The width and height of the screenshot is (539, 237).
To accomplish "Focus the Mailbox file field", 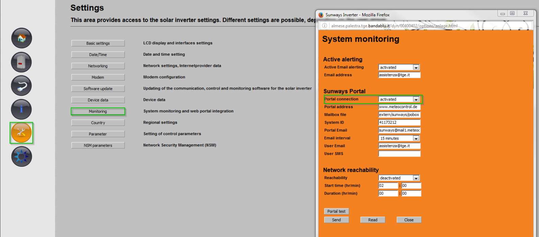I will (x=399, y=115).
